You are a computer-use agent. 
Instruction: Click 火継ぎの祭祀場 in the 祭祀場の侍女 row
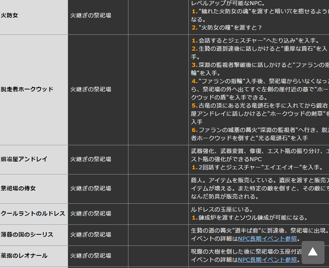(91, 189)
